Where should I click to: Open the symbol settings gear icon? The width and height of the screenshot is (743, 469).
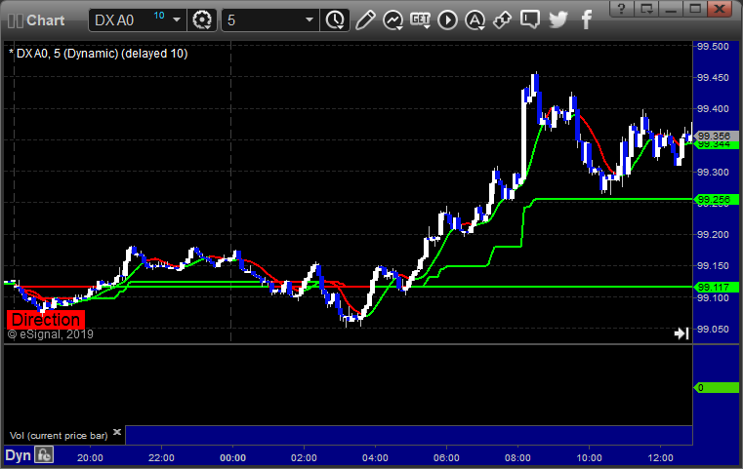202,20
